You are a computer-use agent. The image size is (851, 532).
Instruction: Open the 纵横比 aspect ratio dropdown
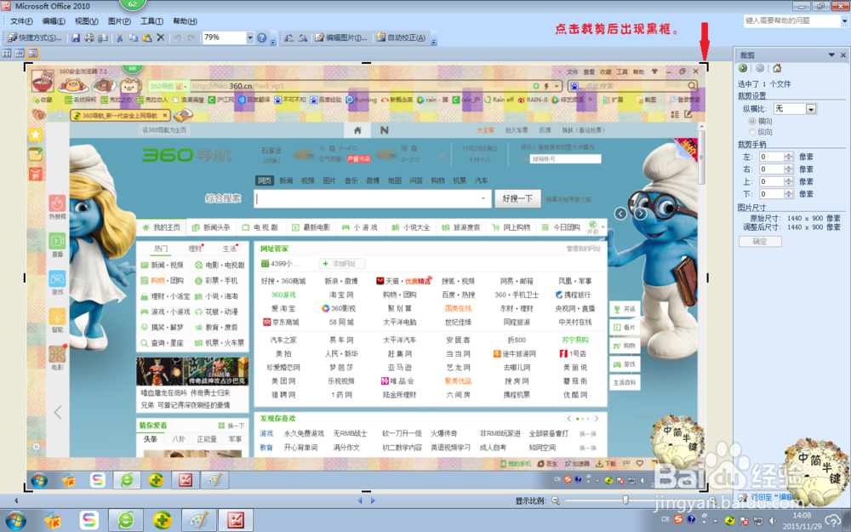[811, 109]
